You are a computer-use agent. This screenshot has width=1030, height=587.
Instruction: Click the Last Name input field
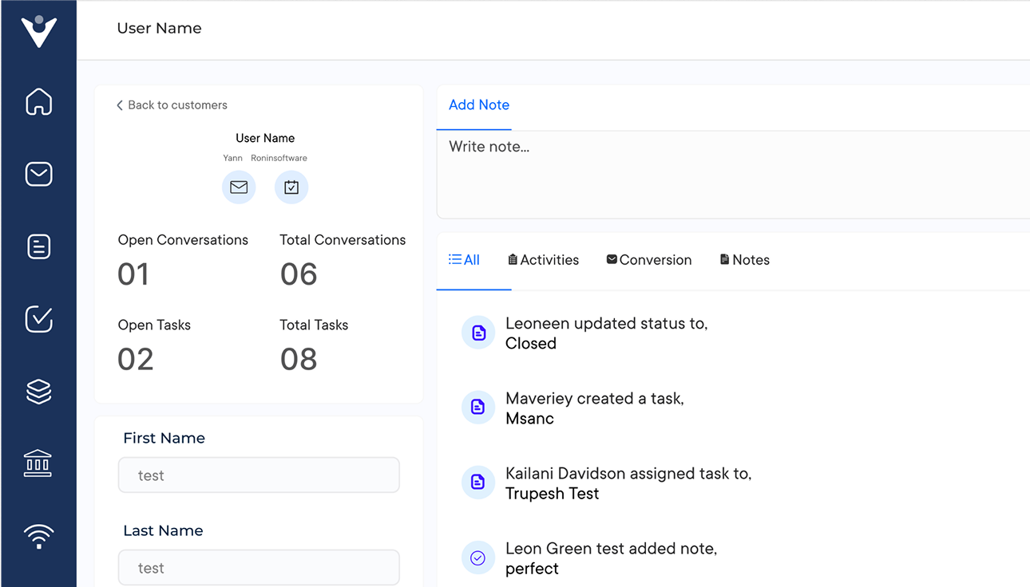[259, 568]
